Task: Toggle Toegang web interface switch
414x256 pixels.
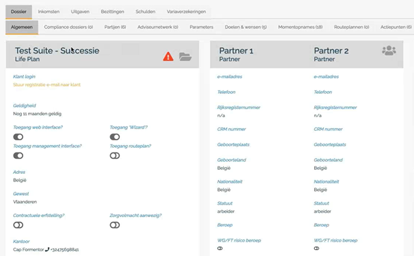Action: tap(18, 137)
